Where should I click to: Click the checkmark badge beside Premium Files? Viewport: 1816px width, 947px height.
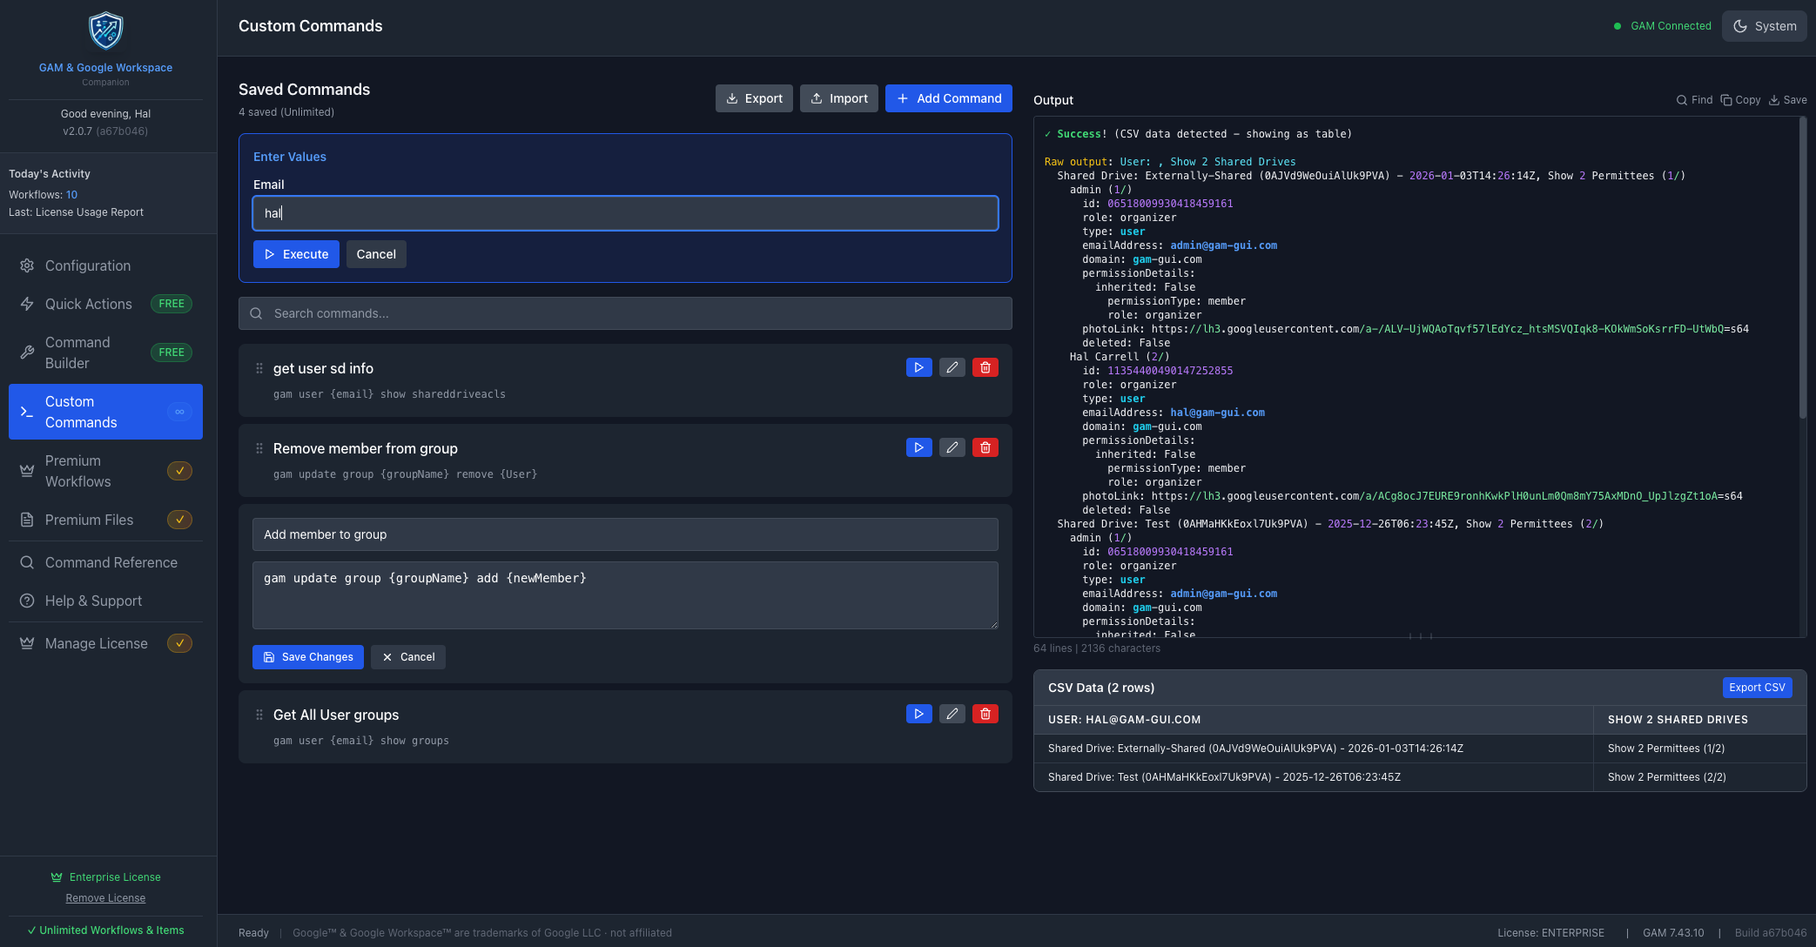[x=179, y=520]
